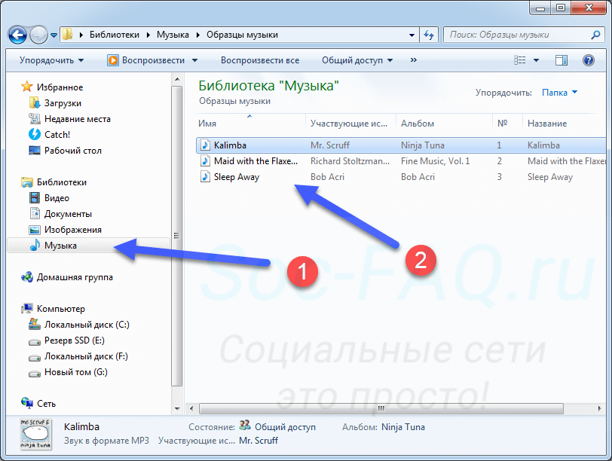Viewport: 612px width, 461px height.
Task: Select the Catch! favorites icon
Action: point(34,135)
